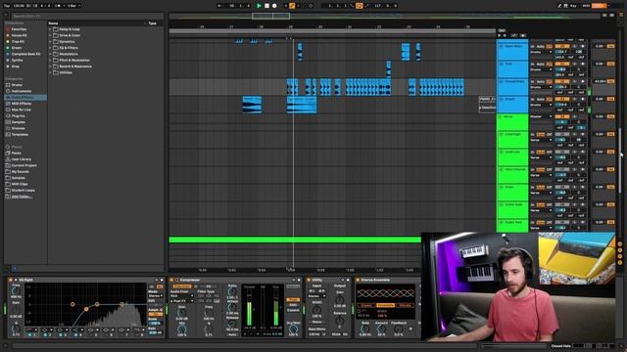Open the Student Loops folder
This screenshot has height=352, width=627.
tap(23, 191)
